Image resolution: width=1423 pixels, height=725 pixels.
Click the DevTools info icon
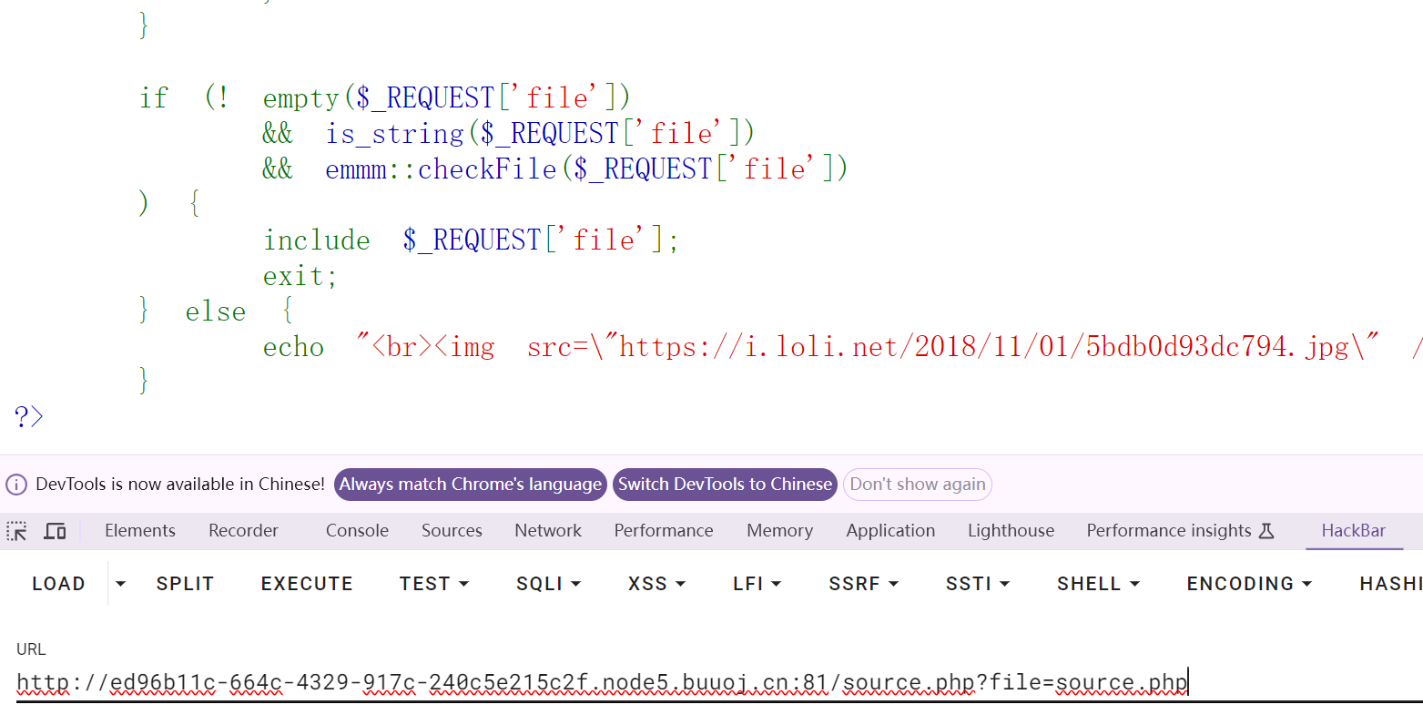click(16, 485)
